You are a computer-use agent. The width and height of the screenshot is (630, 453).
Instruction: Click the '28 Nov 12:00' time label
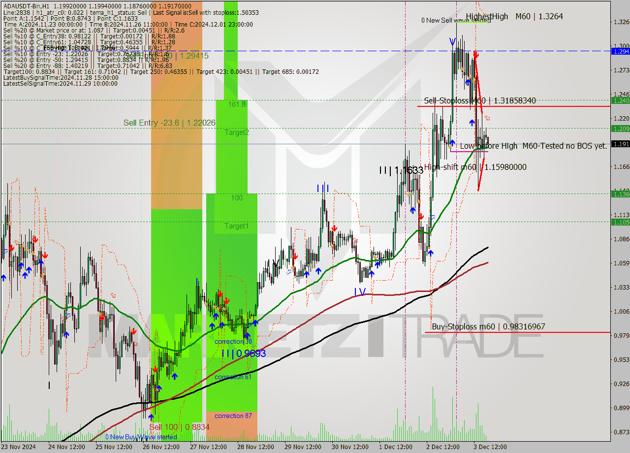pos(255,447)
